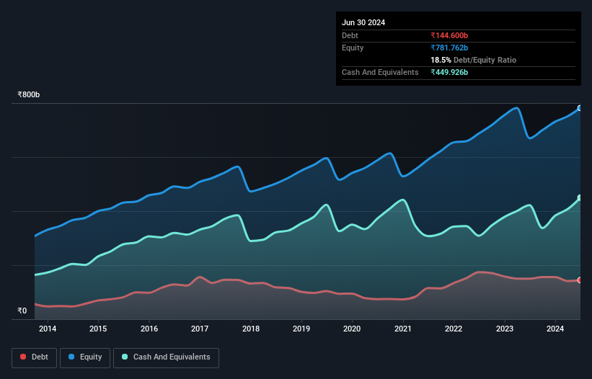The height and width of the screenshot is (379, 592).
Task: Click the red dot in Debt legend
Action: point(23,357)
